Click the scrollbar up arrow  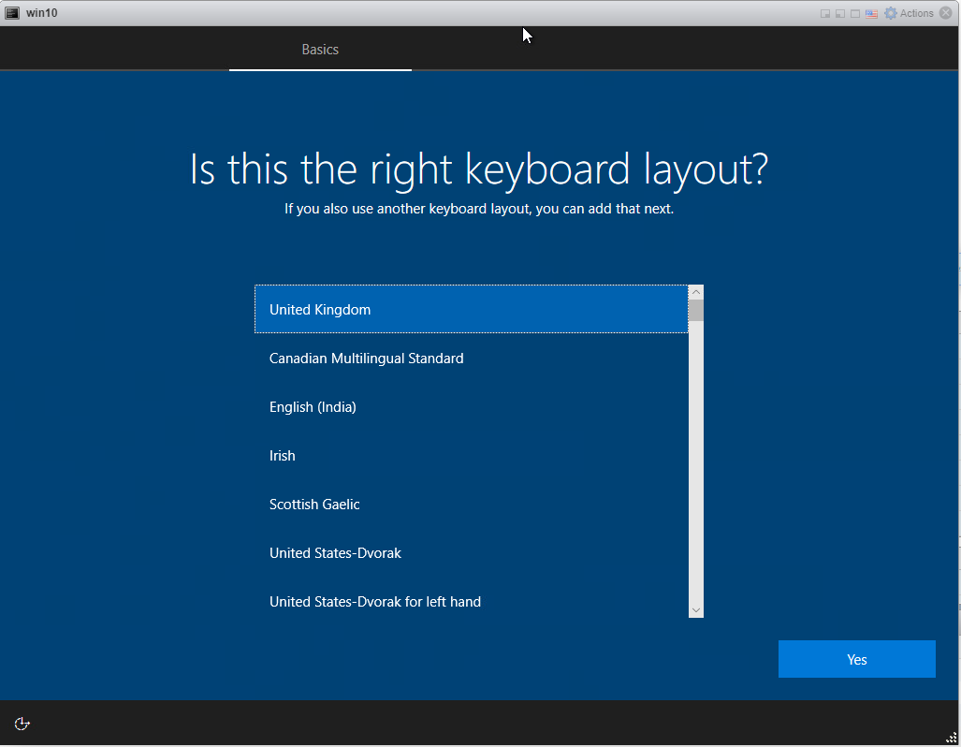tap(695, 291)
